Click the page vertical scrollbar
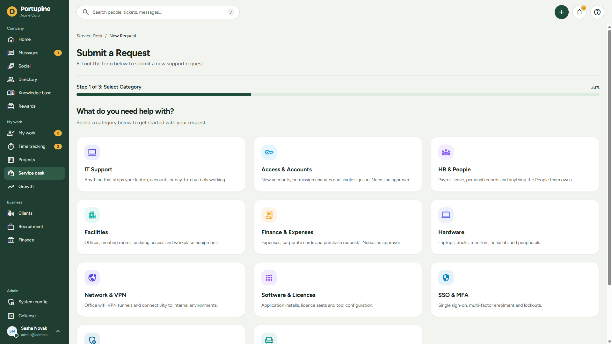This screenshot has width=612, height=344. click(x=609, y=158)
